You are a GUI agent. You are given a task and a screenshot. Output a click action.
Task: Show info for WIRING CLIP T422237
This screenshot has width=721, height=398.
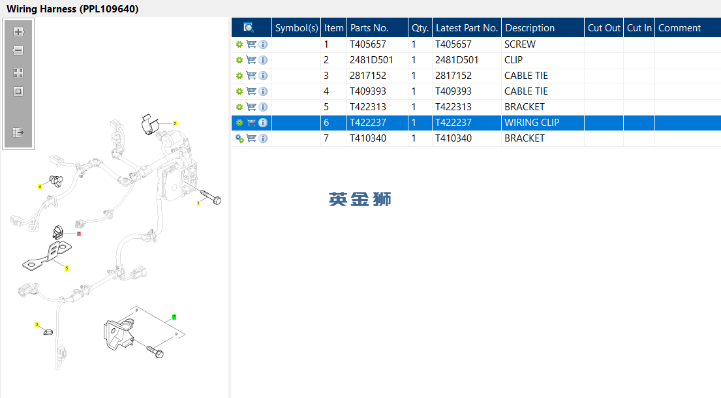(x=263, y=123)
